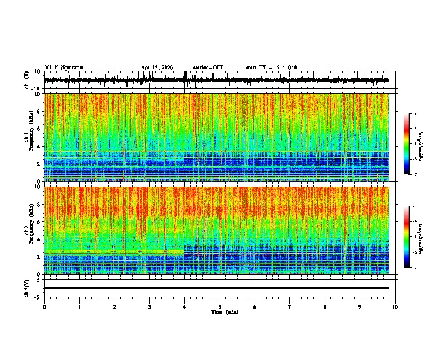Click the time axis tick label "6"

(x=255, y=307)
